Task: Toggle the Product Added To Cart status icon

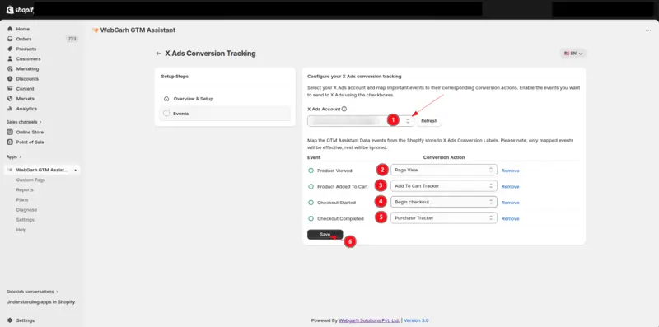Action: pyautogui.click(x=311, y=187)
